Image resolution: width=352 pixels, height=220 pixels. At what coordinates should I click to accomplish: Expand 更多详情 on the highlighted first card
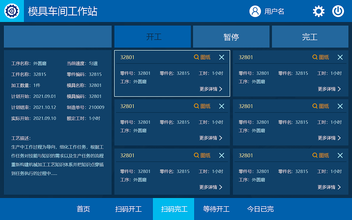211,89
